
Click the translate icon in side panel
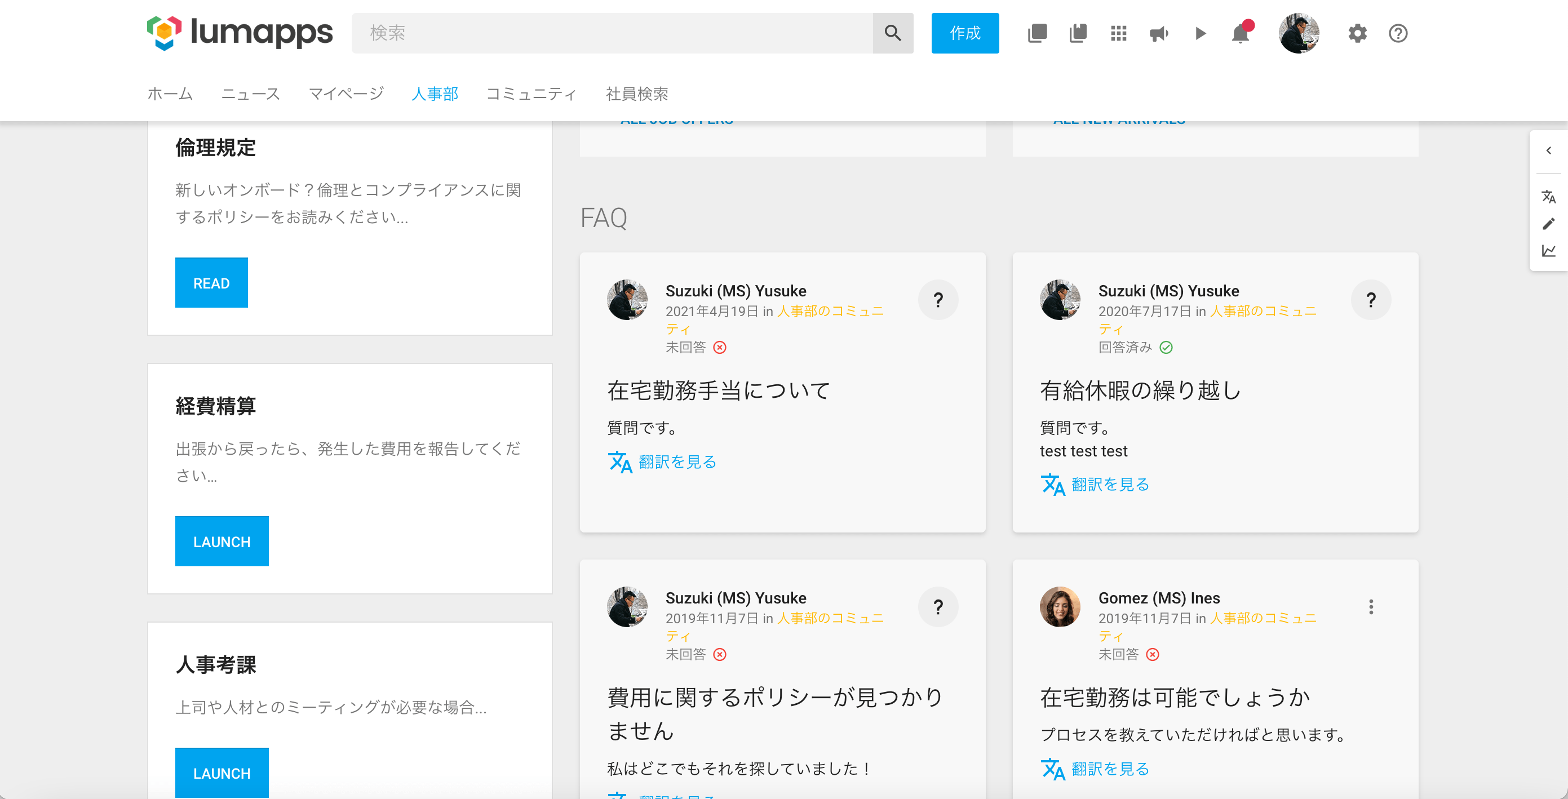(x=1548, y=197)
